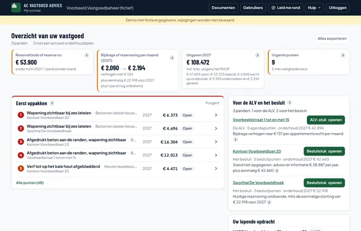
Task: Open the info icon on Reservefonds card
Action: pos(86,55)
